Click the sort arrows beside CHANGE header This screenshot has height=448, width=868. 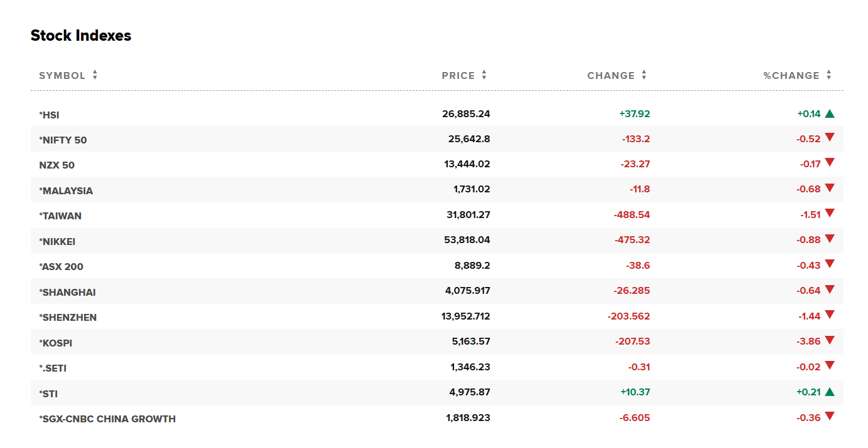644,75
